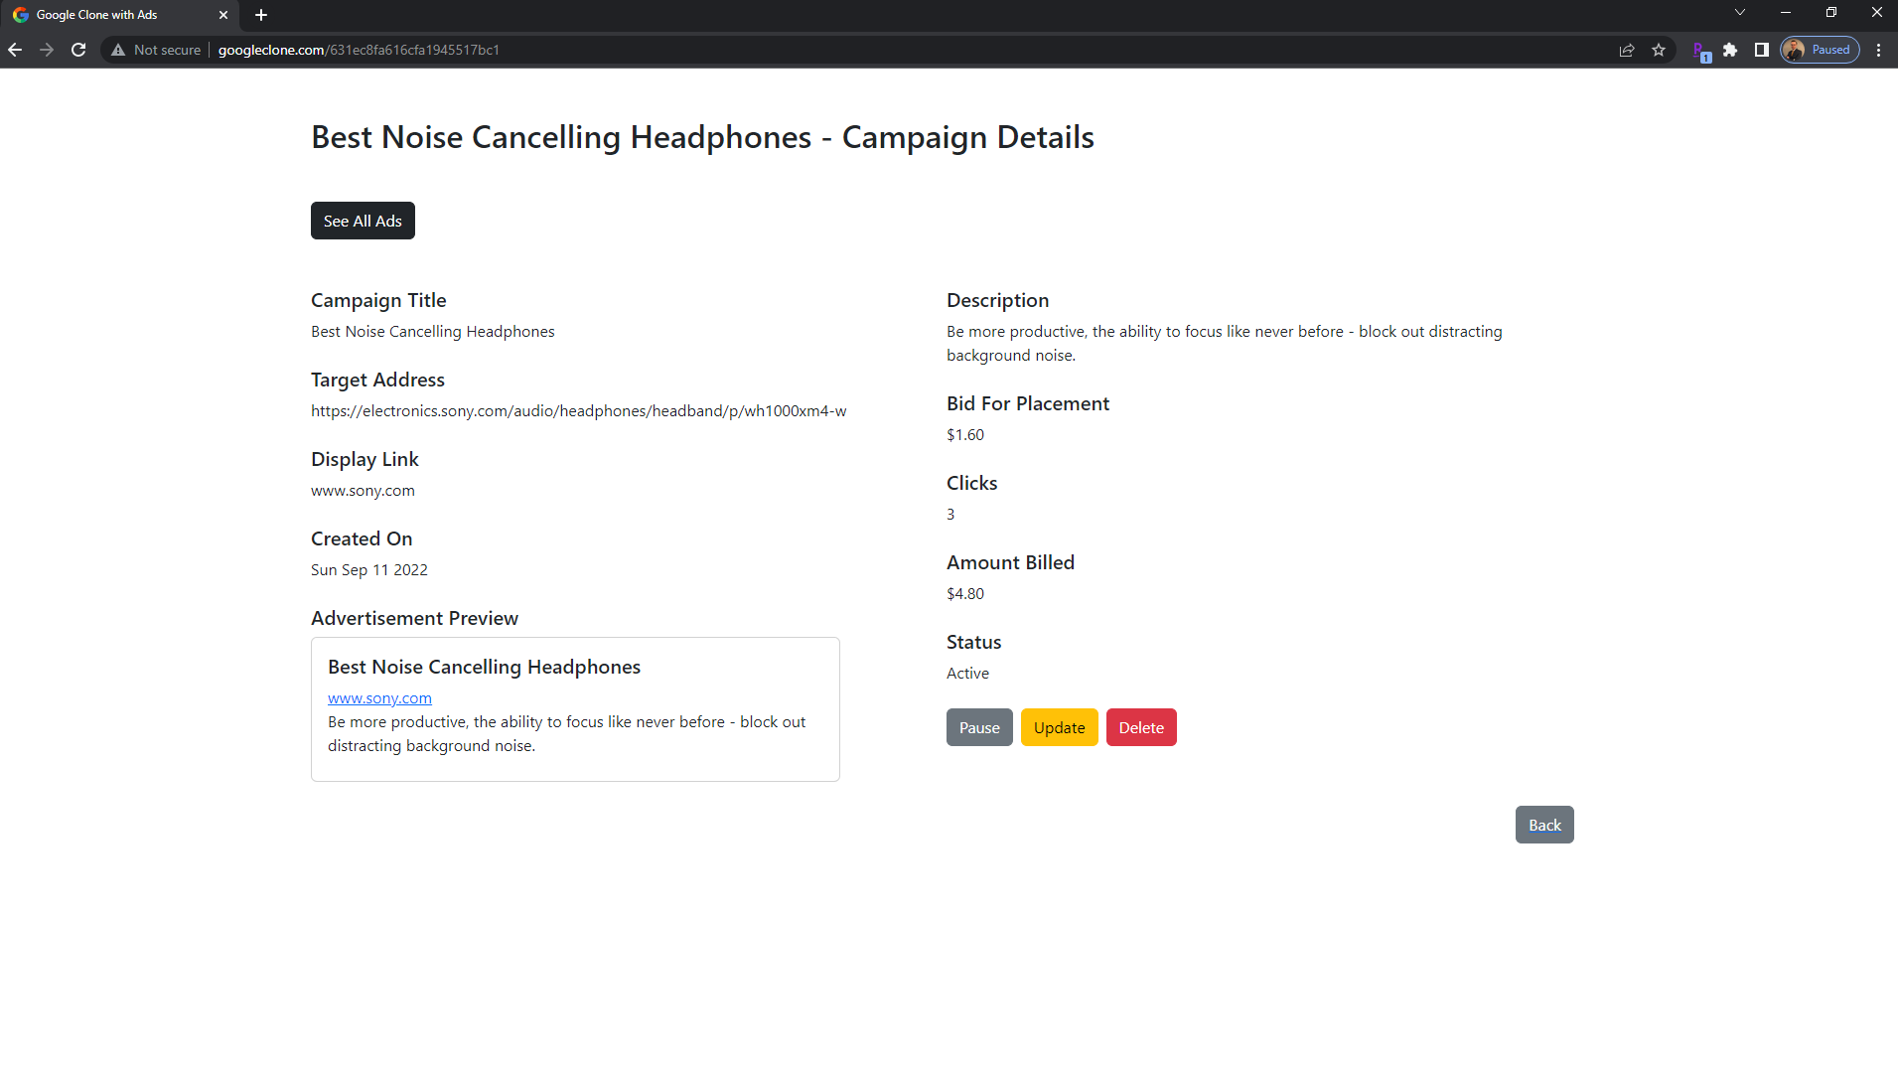The height and width of the screenshot is (1071, 1898).
Task: Click the ad preview title text
Action: [x=484, y=667]
